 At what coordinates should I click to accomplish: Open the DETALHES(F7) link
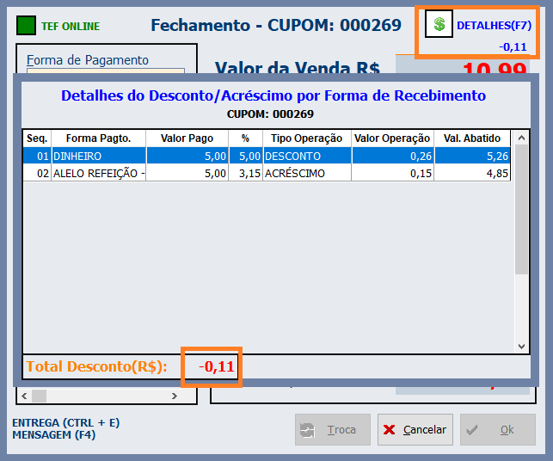[x=494, y=26]
